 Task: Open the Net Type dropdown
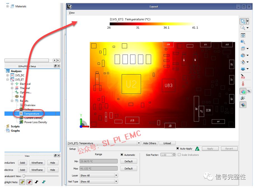click(99, 182)
